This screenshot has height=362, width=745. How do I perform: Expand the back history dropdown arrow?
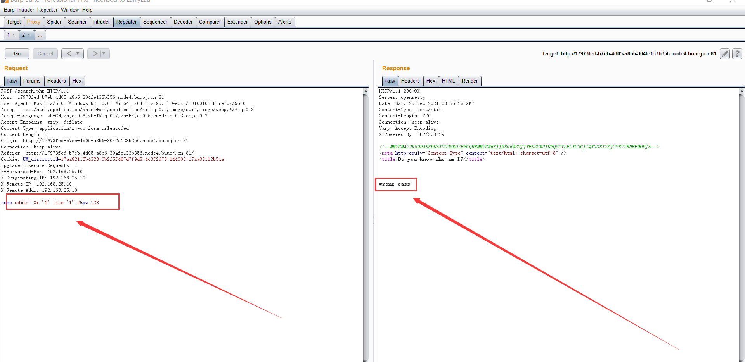[78, 53]
